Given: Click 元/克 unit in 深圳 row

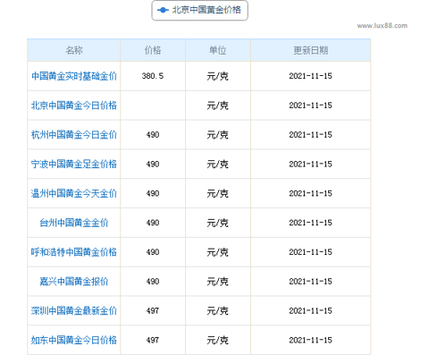Looking at the screenshot, I should [218, 311].
